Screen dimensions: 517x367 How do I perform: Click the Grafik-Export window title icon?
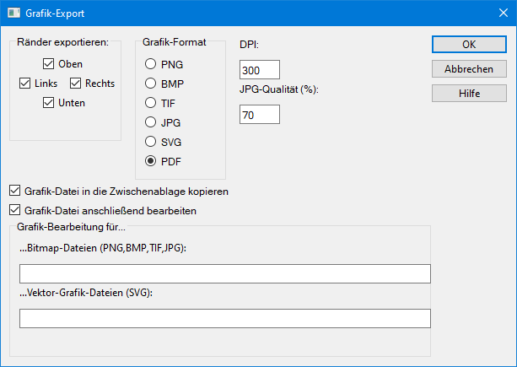tap(14, 13)
